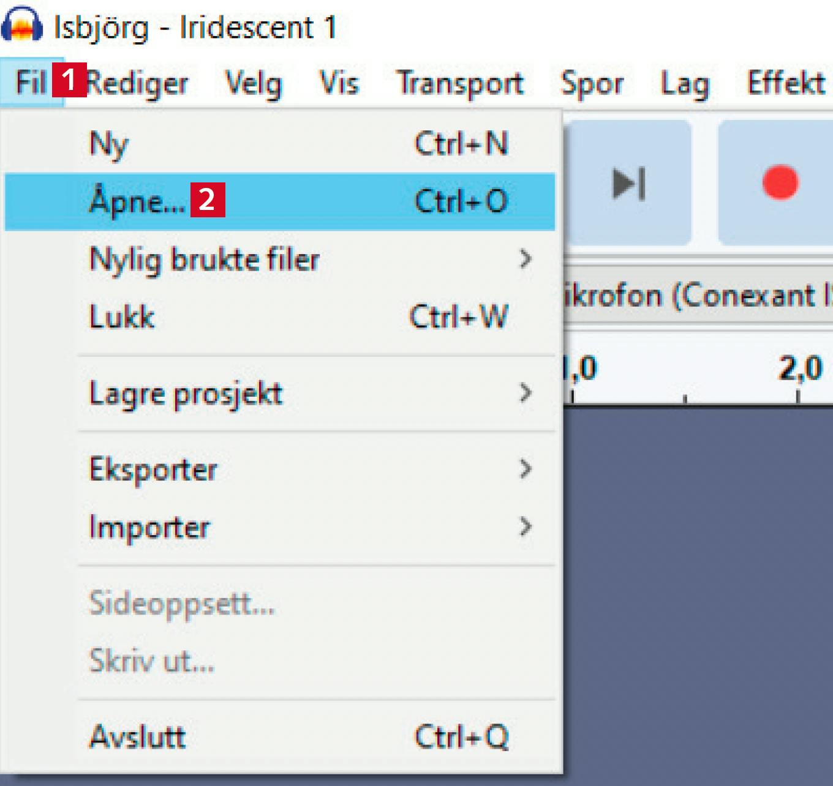The height and width of the screenshot is (786, 833).
Task: Expand the Importer submenu
Action: [150, 527]
